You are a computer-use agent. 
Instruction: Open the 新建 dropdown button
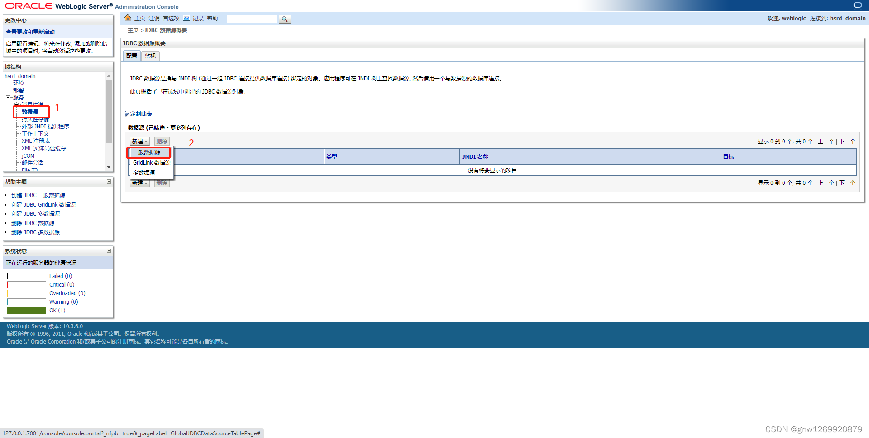(x=139, y=141)
